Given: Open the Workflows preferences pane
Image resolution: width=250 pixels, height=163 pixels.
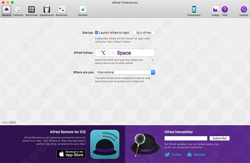Looking at the screenshot, I should point(31,11).
